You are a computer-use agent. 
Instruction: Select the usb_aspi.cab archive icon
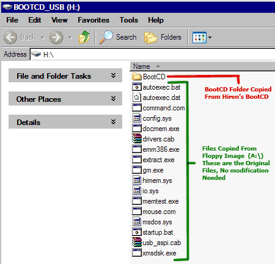(x=137, y=243)
